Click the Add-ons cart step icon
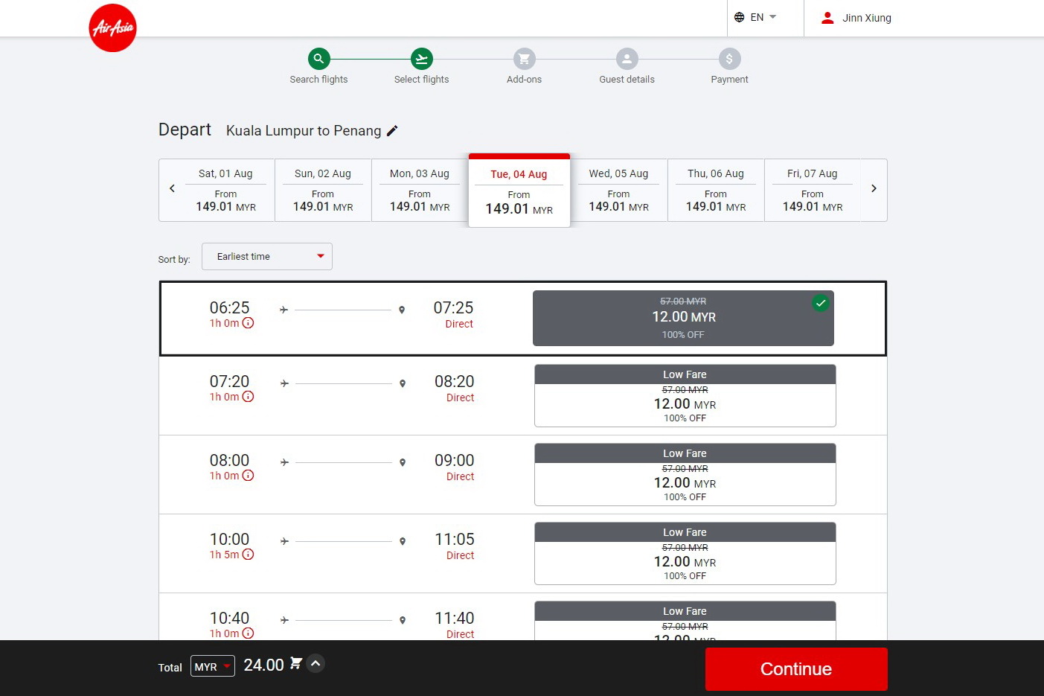 (x=524, y=59)
